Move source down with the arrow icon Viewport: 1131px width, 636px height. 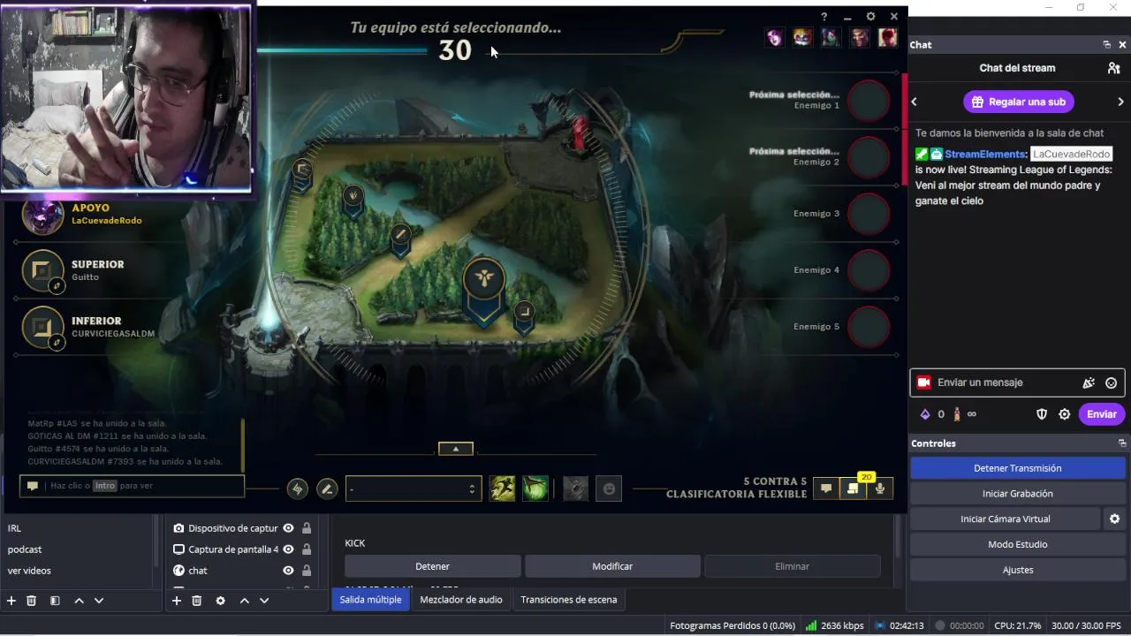pos(264,601)
